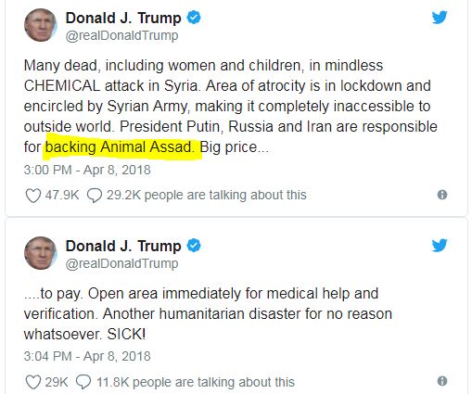The height and width of the screenshot is (394, 472).
Task: Like the first tweet with heart icon
Action: [32, 196]
